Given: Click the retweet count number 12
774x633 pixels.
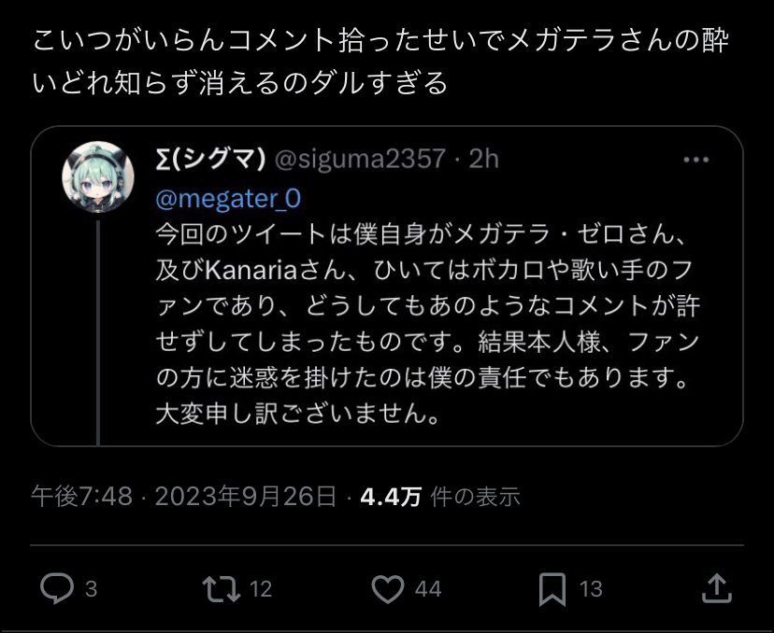Looking at the screenshot, I should click(261, 589).
